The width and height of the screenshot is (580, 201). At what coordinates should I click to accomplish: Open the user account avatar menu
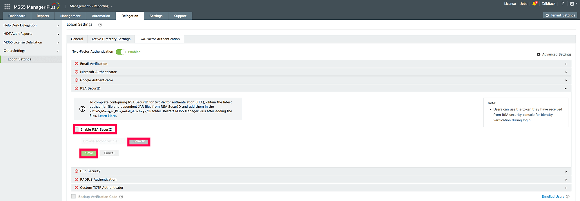point(573,4)
